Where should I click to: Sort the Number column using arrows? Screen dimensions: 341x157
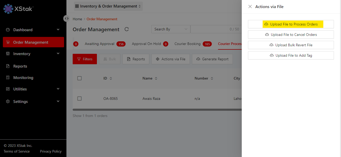pos(212,78)
